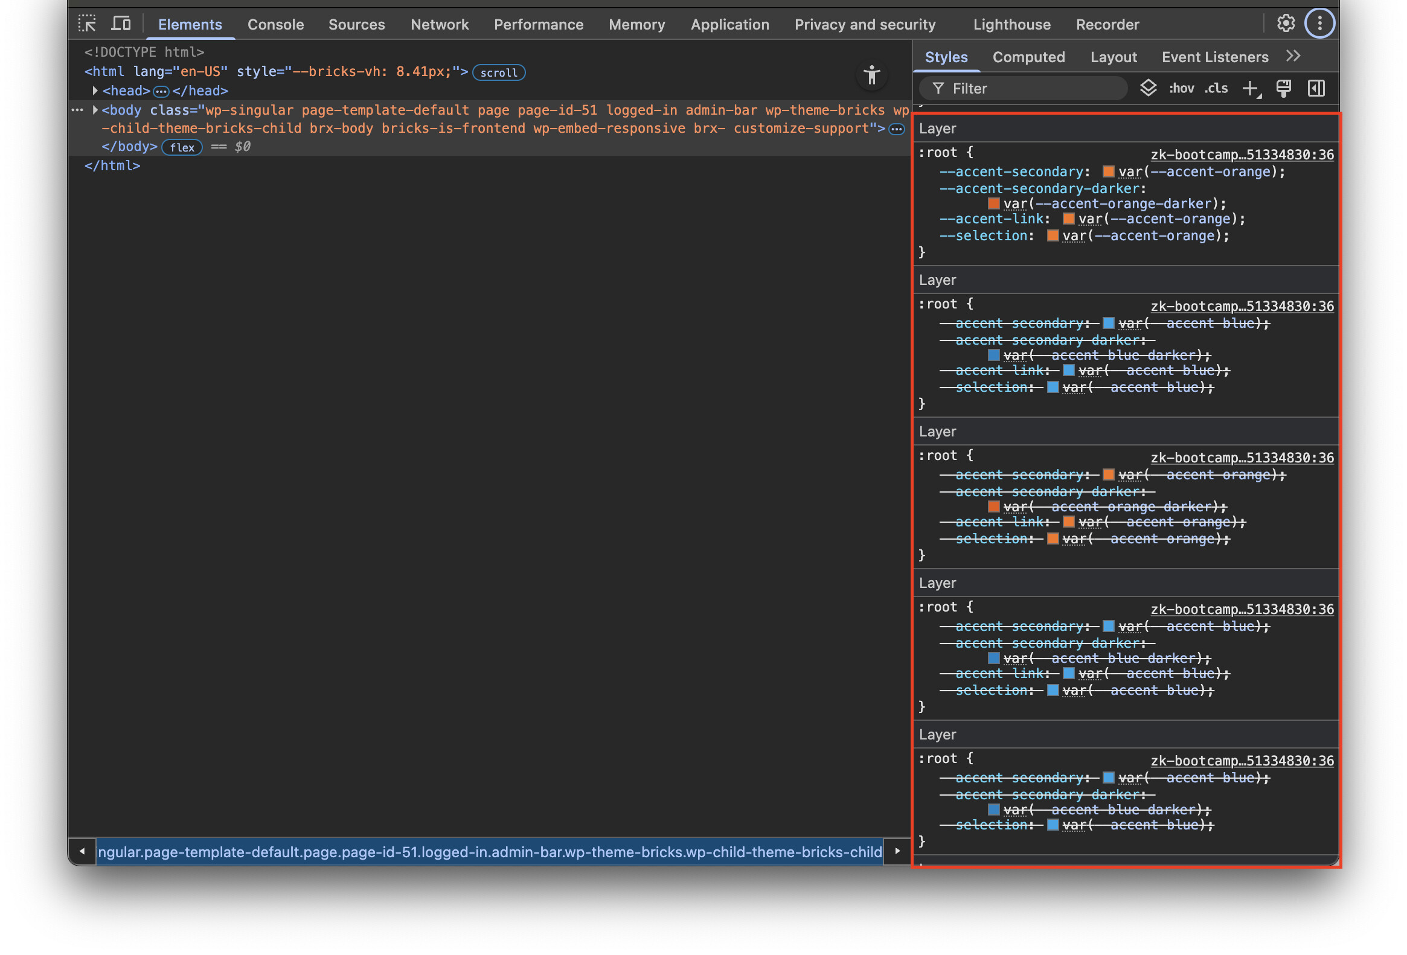
Task: Click orange swatch in third layer --selection
Action: (1053, 538)
